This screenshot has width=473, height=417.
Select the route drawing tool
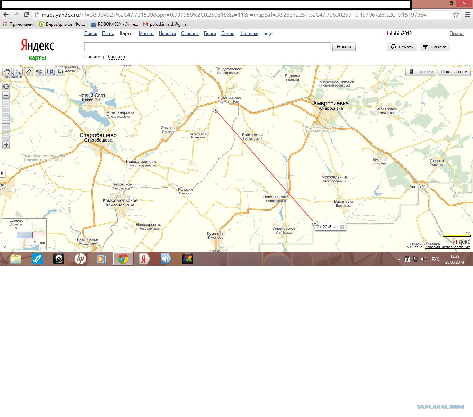pos(39,72)
